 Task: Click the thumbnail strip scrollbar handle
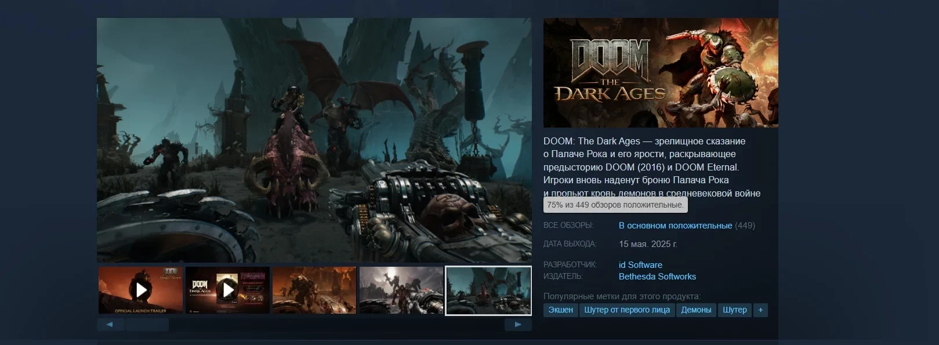pos(147,325)
